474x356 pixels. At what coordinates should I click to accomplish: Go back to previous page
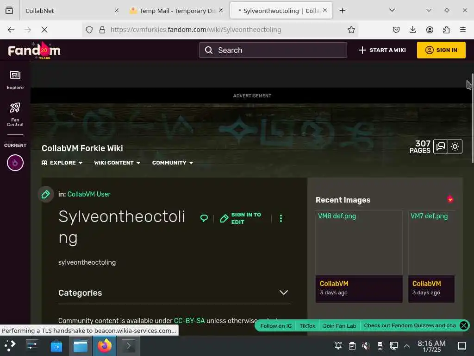click(x=11, y=30)
